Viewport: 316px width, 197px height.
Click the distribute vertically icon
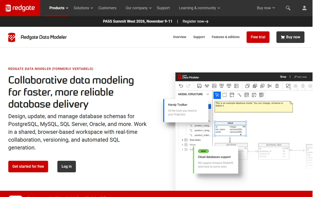(303, 86)
